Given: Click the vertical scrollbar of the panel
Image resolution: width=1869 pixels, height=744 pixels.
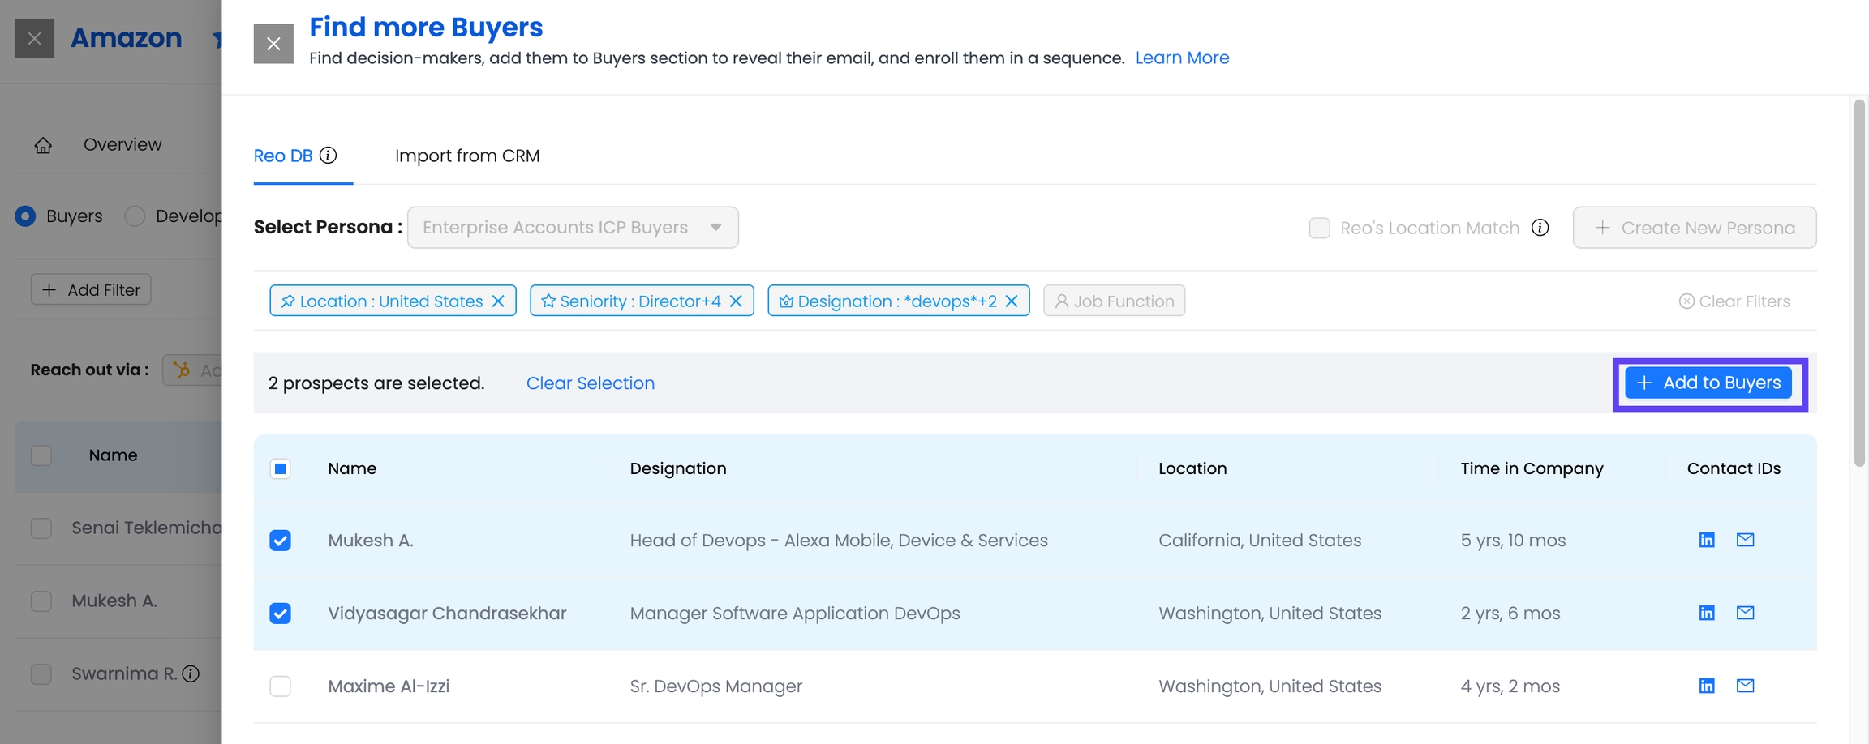Looking at the screenshot, I should click(1859, 284).
